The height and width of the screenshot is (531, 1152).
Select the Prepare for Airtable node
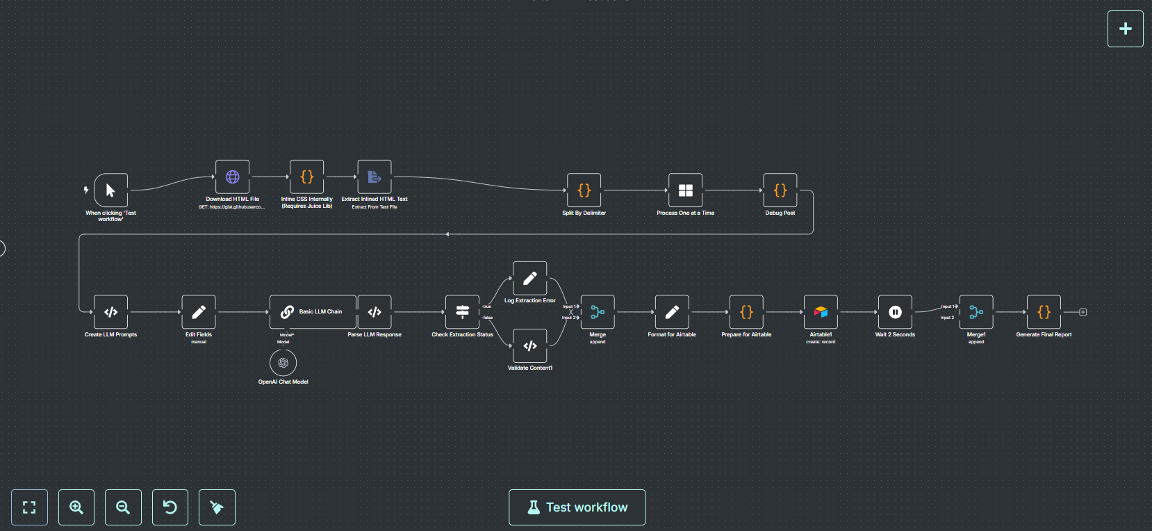point(746,312)
